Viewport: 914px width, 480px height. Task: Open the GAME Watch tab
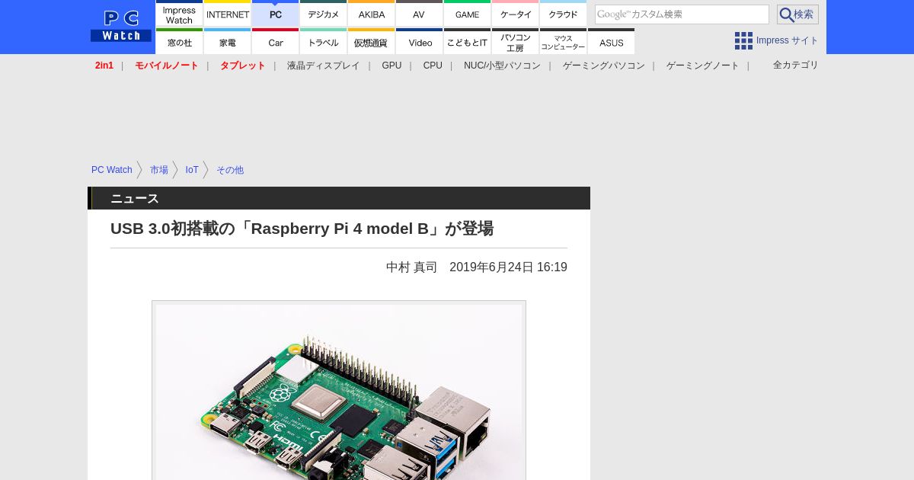tap(467, 13)
